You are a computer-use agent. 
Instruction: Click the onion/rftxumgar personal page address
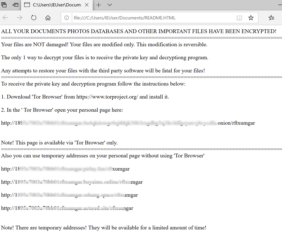pyautogui.click(x=128, y=123)
